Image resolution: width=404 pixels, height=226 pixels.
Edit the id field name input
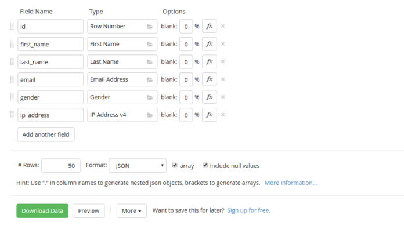[x=50, y=26]
